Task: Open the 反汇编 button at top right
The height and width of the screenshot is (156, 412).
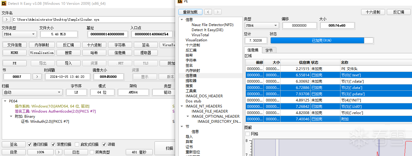Action: pos(398,12)
